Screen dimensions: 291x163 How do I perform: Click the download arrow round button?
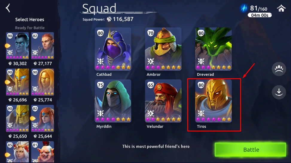click(x=279, y=92)
